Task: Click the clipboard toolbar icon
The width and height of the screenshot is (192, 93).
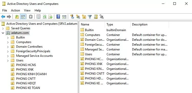Action: tap(31, 17)
